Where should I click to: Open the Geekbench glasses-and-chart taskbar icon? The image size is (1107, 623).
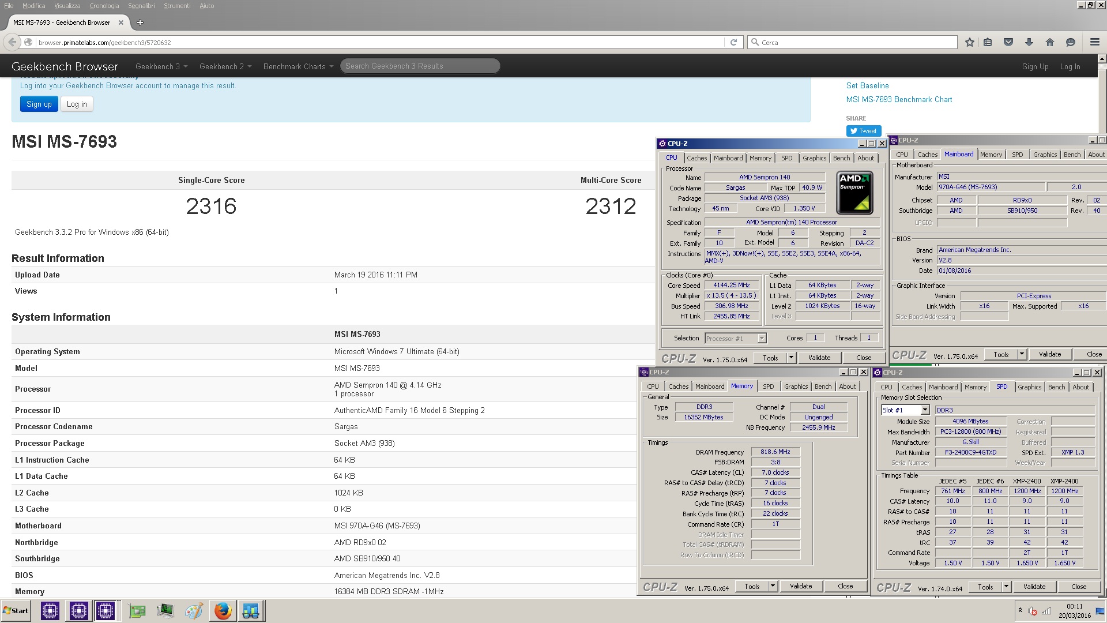251,611
